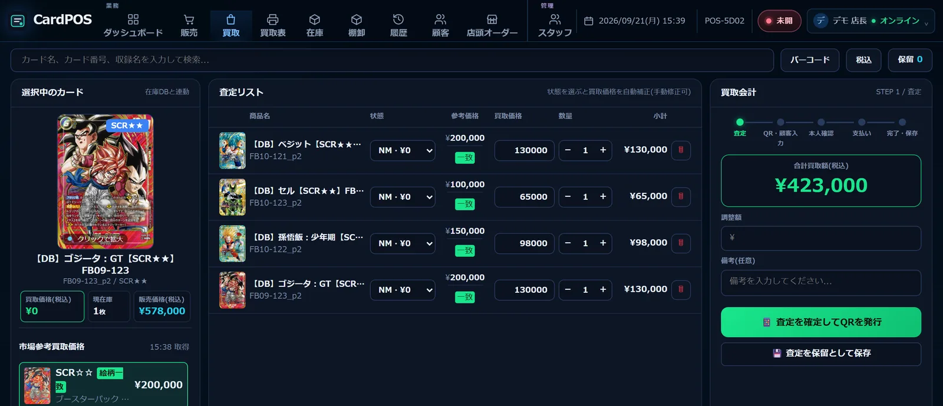943x406 pixels.
Task: Remove the ゴジータ：GT row using trash icon
Action: [x=681, y=290]
